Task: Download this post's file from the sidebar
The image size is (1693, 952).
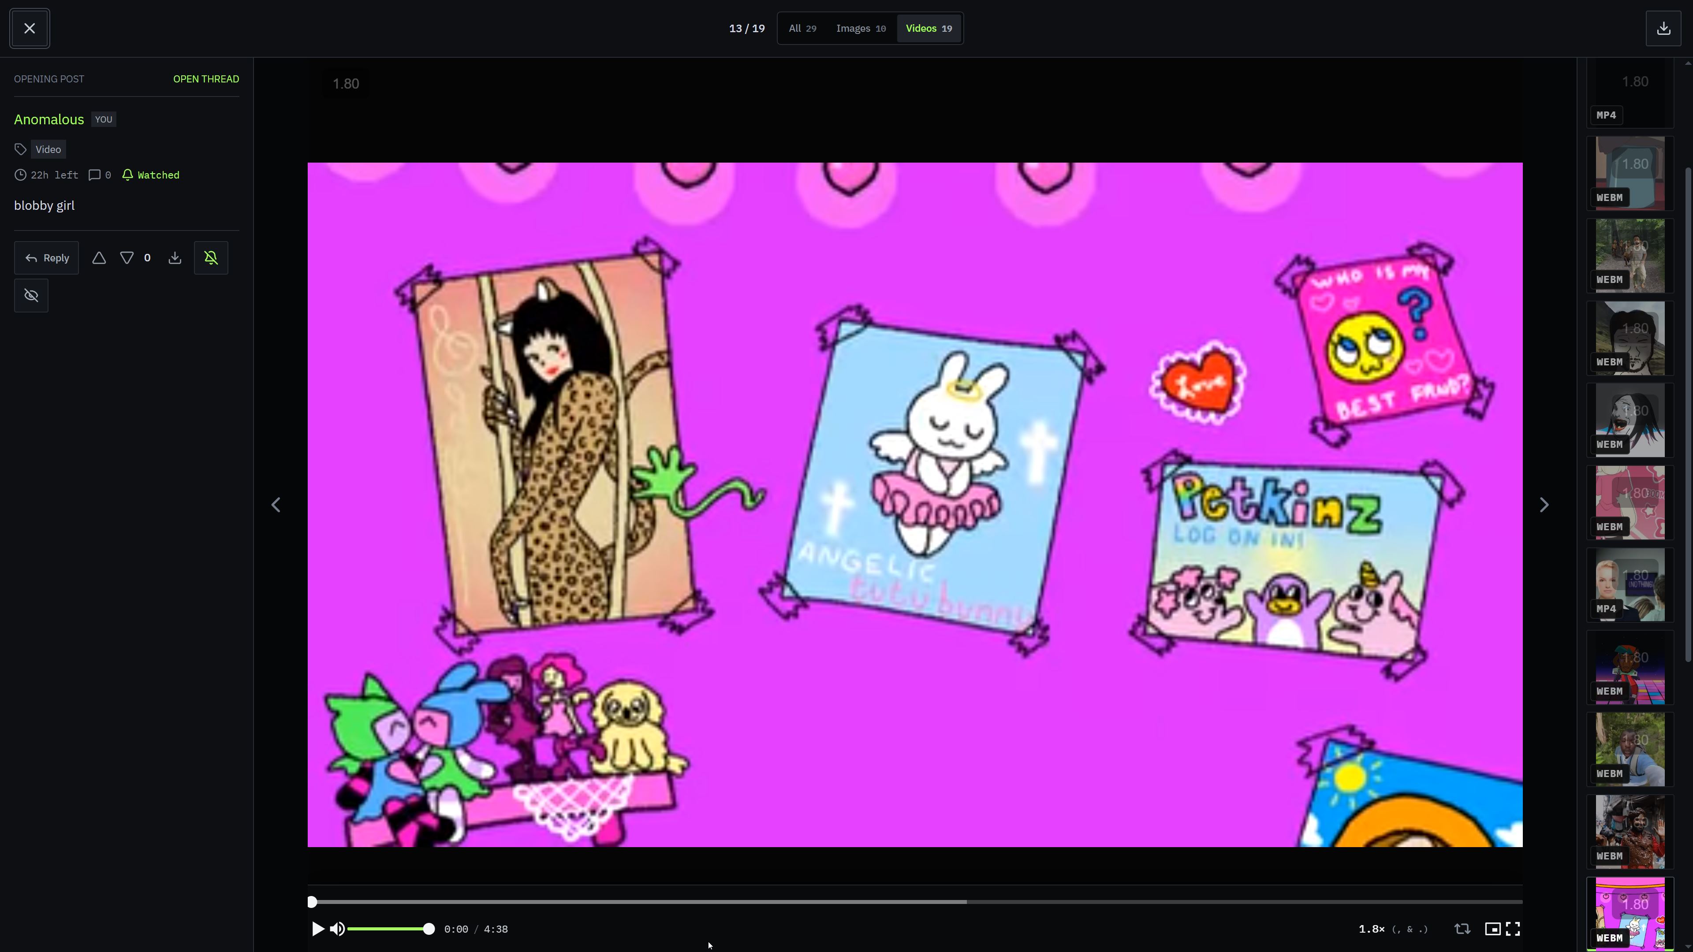Action: (x=175, y=257)
